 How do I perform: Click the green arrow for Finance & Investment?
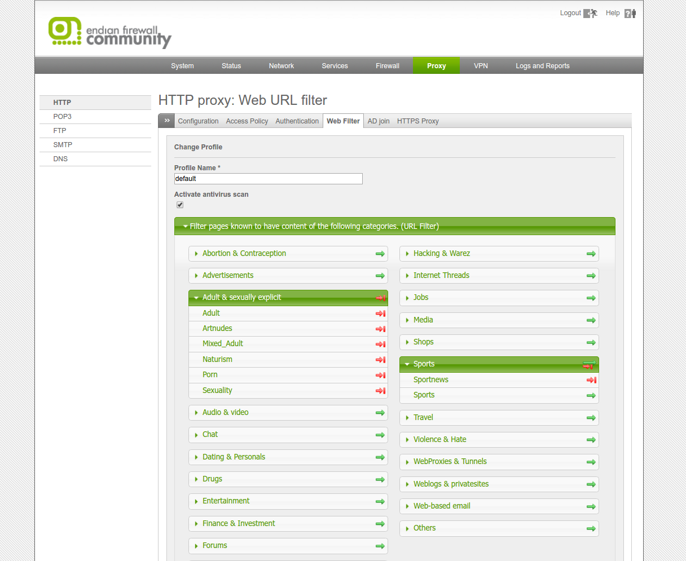380,524
